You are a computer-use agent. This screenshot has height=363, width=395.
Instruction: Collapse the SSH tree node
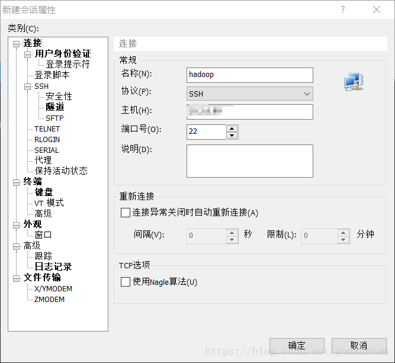(x=27, y=87)
